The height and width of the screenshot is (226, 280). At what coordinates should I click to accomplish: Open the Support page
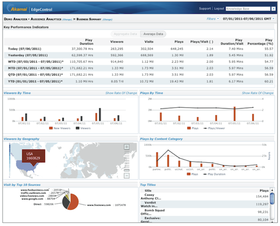click(x=205, y=8)
